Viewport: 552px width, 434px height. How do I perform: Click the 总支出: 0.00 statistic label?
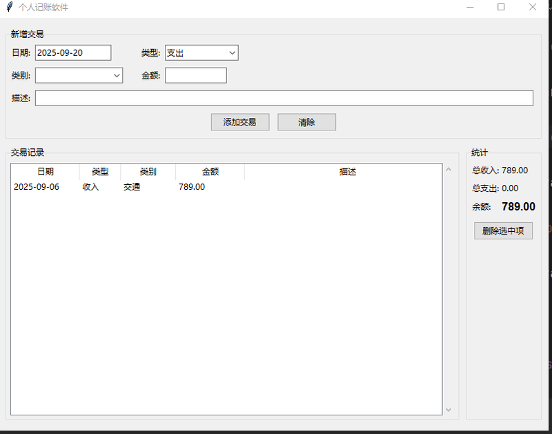pos(495,188)
